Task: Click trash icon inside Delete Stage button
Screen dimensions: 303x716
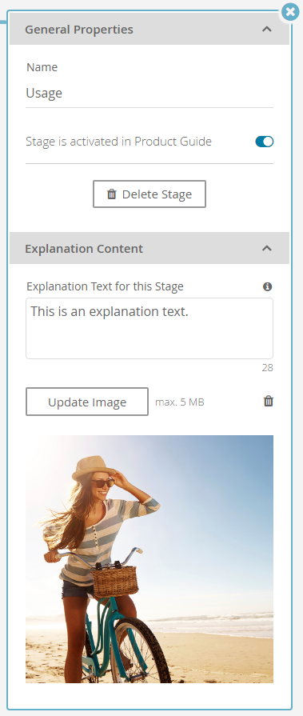Action: click(112, 194)
